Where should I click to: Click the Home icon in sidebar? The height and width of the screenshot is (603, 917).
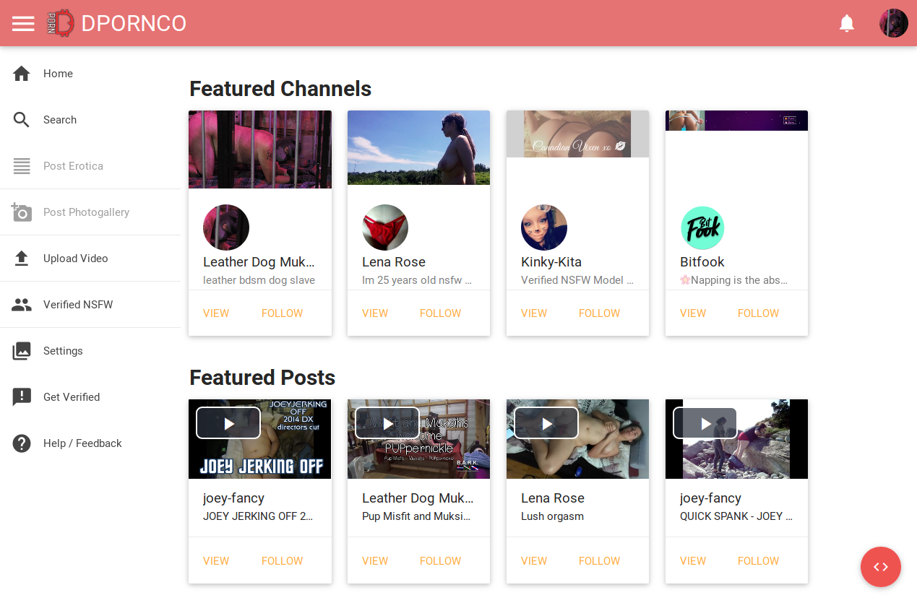coord(22,74)
